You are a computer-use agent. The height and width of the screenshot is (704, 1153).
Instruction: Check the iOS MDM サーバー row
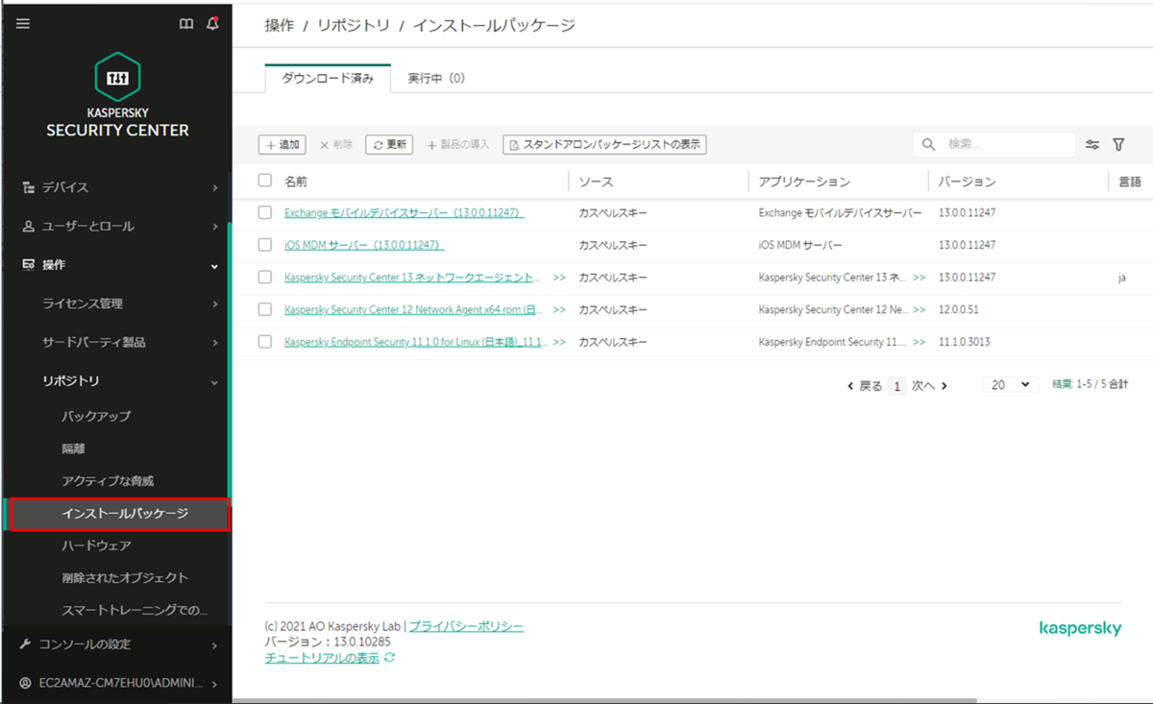coord(265,245)
